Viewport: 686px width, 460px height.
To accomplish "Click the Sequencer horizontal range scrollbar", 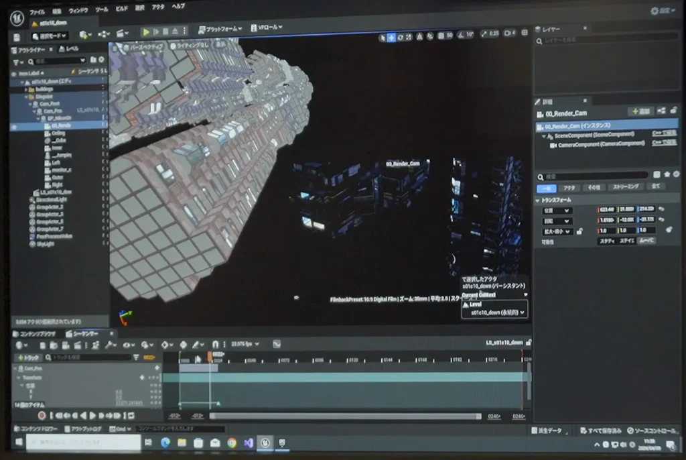I will [x=345, y=416].
